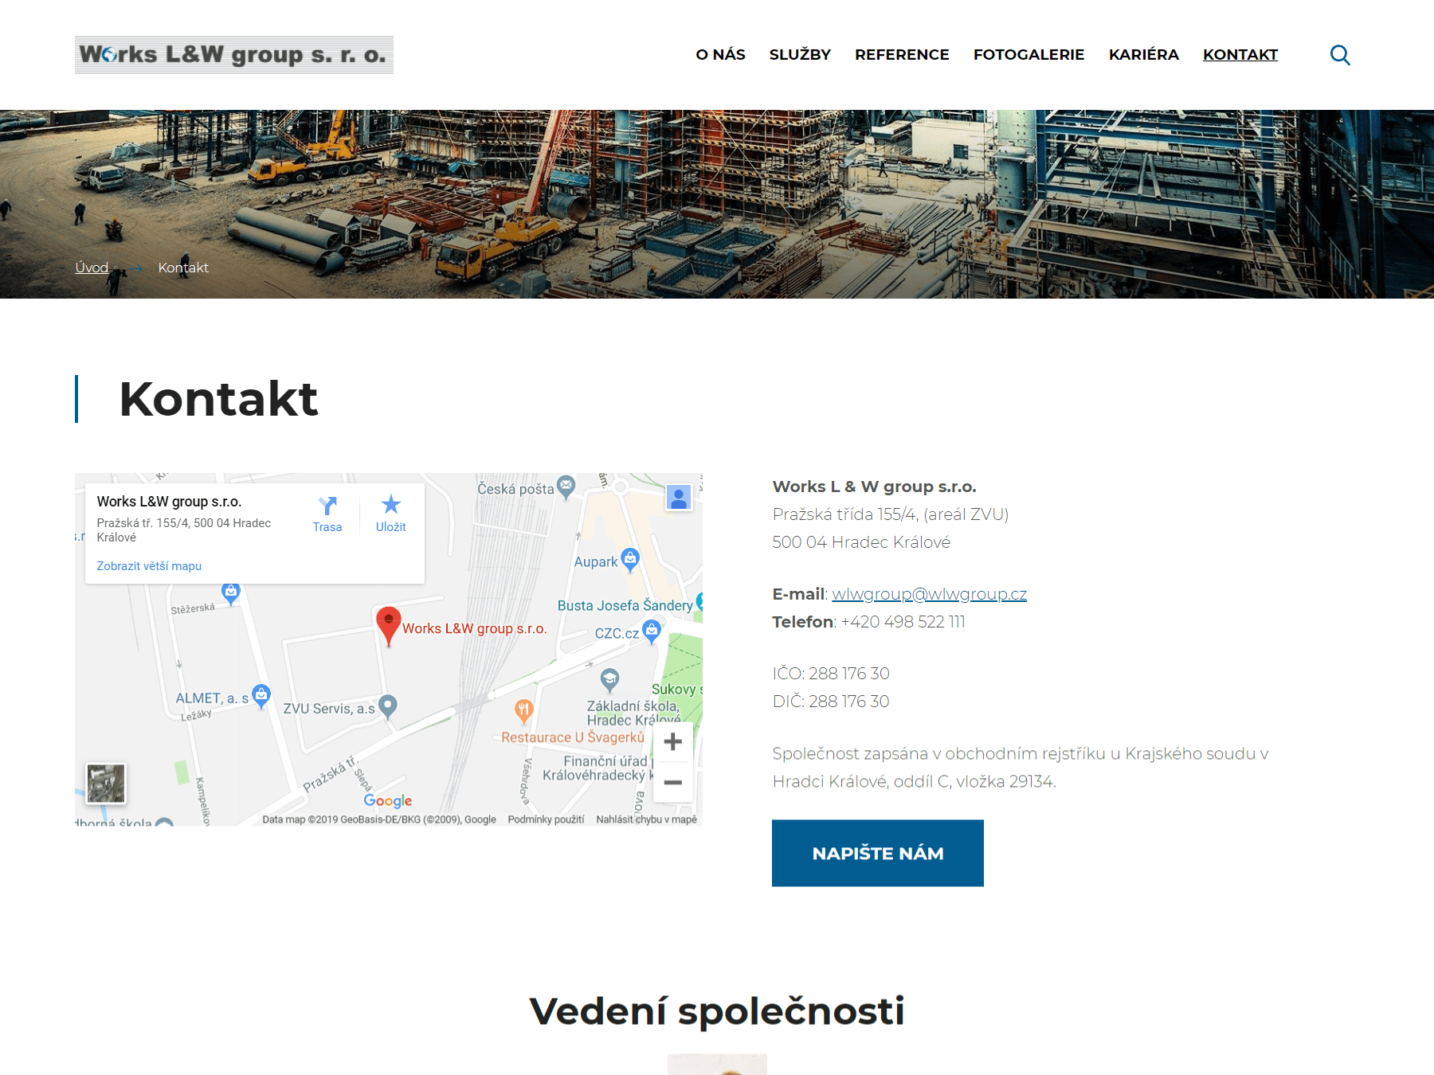Select the Česká pošta map marker
This screenshot has height=1075, width=1434.
(566, 487)
